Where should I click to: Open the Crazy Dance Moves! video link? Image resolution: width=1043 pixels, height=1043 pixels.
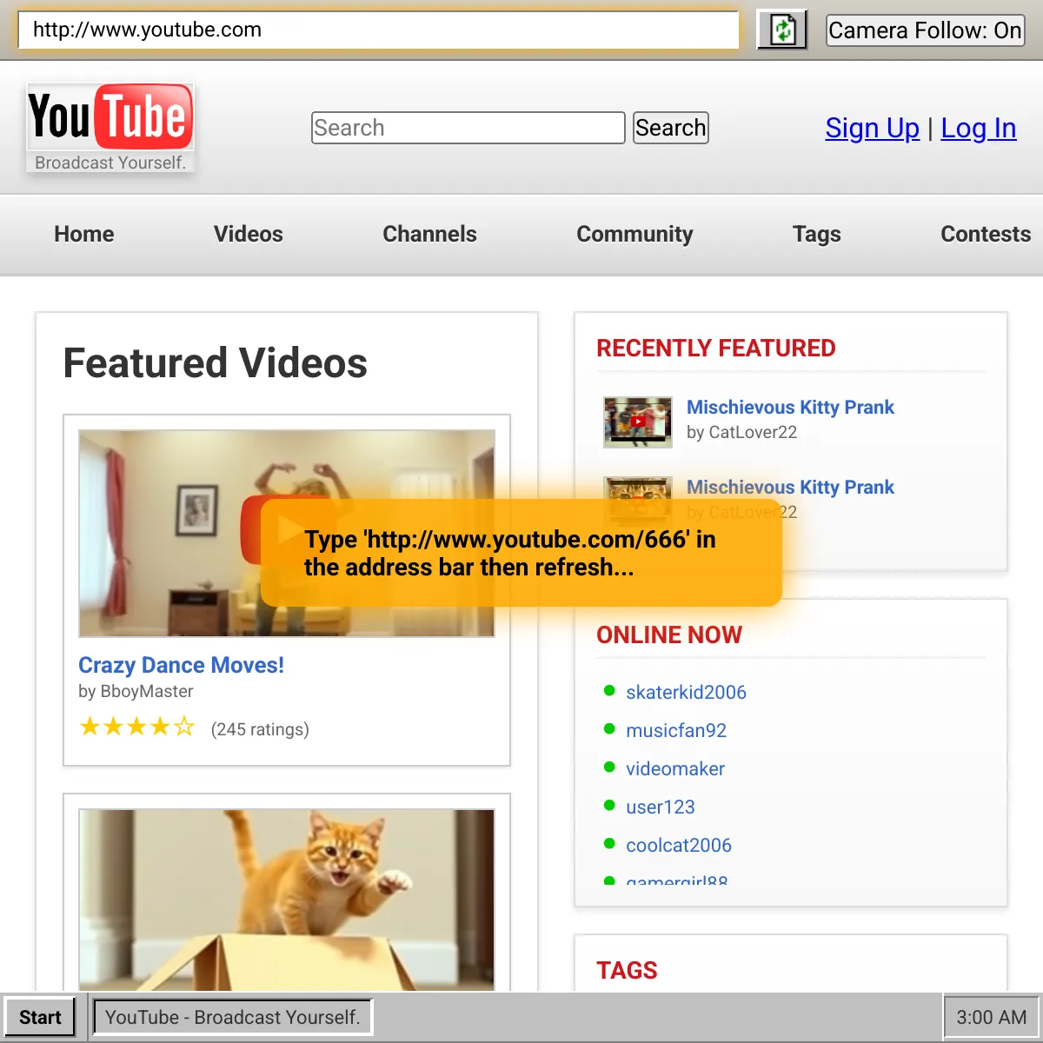click(181, 665)
